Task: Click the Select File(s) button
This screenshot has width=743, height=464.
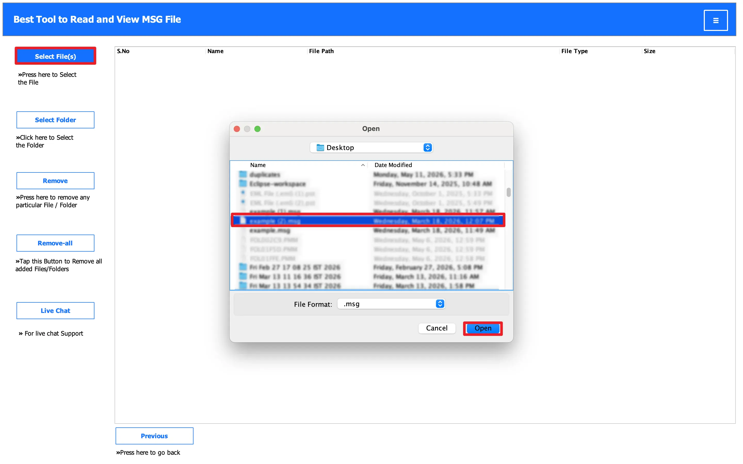Action: pyautogui.click(x=55, y=56)
